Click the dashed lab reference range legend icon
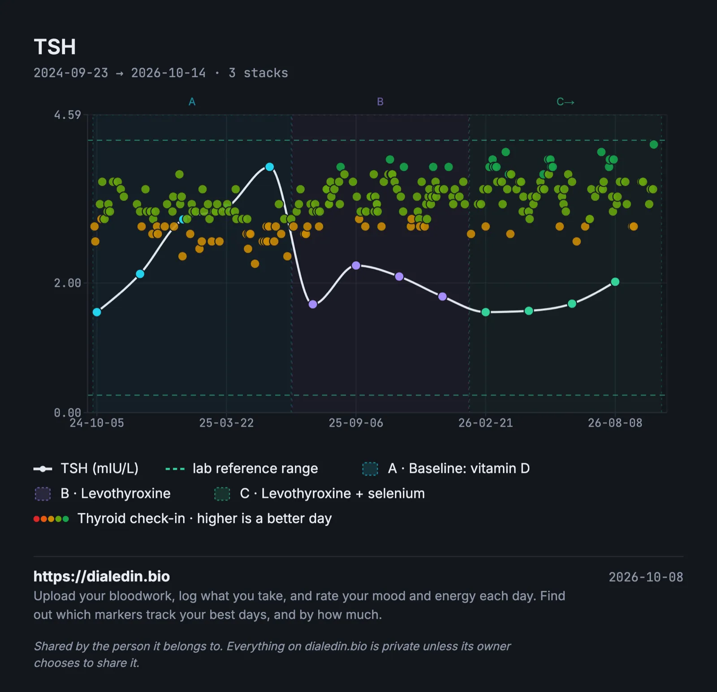This screenshot has width=717, height=692. click(x=175, y=469)
